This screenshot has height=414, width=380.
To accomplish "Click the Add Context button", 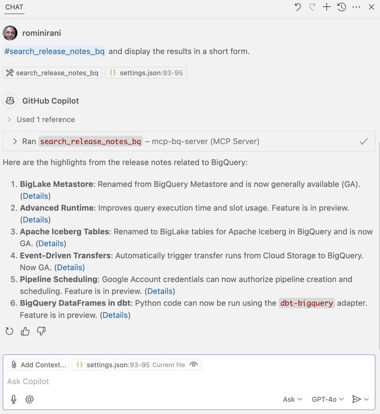I will 38,365.
